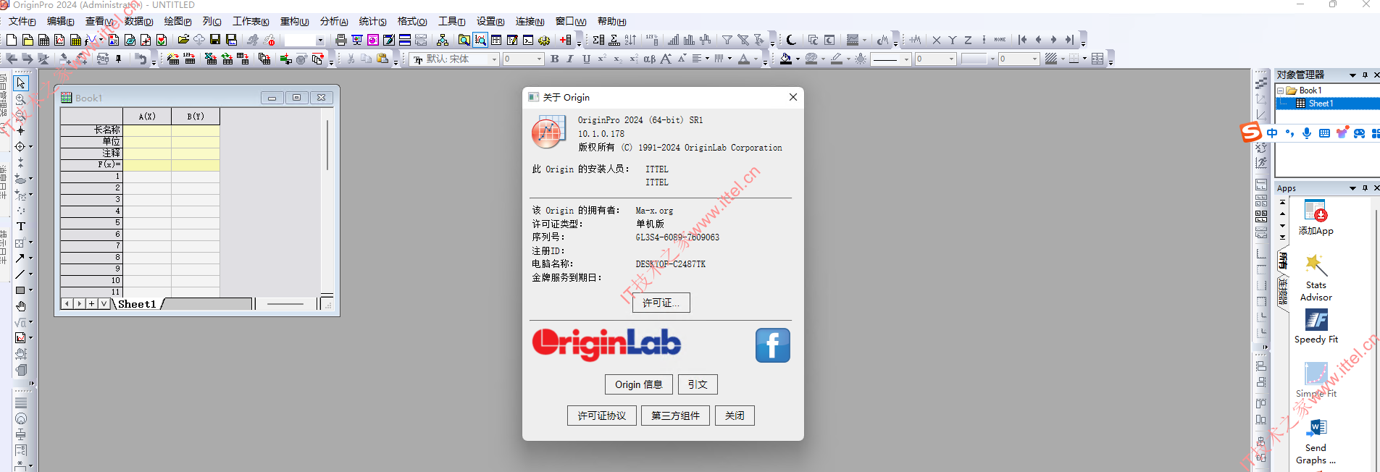The image size is (1380, 472).
Task: Open a file with the open-folder icon
Action: (183, 40)
